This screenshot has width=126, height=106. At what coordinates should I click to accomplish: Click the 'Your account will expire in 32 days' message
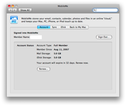coord(63,63)
